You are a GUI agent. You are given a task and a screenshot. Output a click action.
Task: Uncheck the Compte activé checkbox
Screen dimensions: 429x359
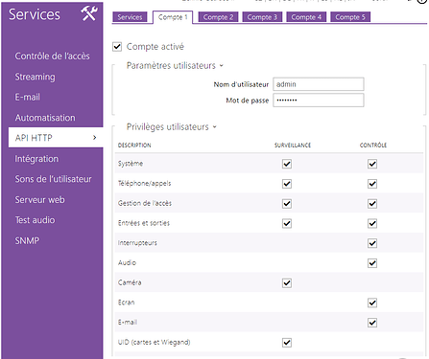point(117,47)
